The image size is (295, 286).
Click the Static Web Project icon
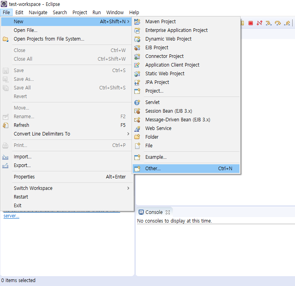coord(137,74)
